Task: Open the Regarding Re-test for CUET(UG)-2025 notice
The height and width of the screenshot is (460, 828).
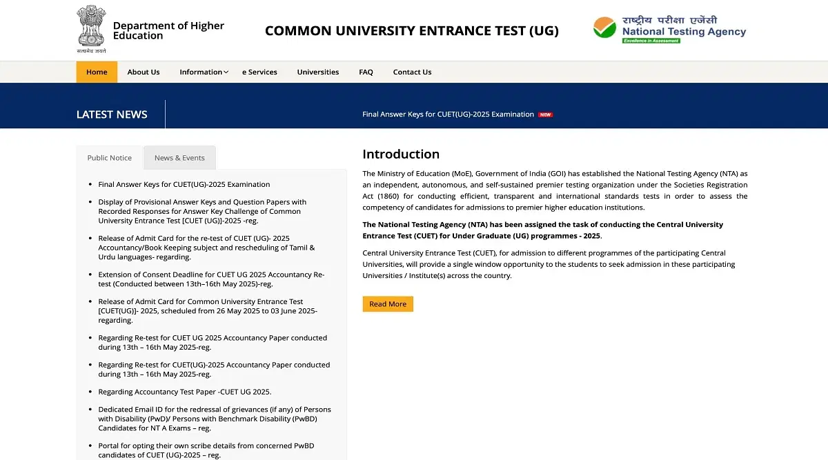Action: click(x=214, y=370)
